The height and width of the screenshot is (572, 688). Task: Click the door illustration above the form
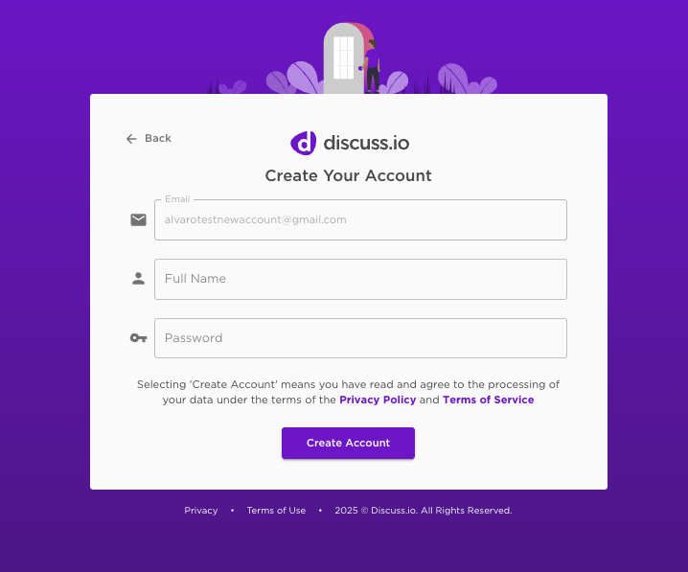[x=344, y=57]
